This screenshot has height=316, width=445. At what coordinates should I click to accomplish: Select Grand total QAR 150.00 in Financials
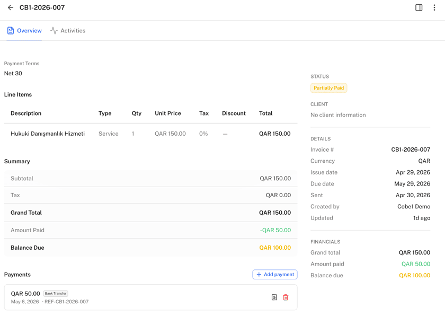(414, 253)
